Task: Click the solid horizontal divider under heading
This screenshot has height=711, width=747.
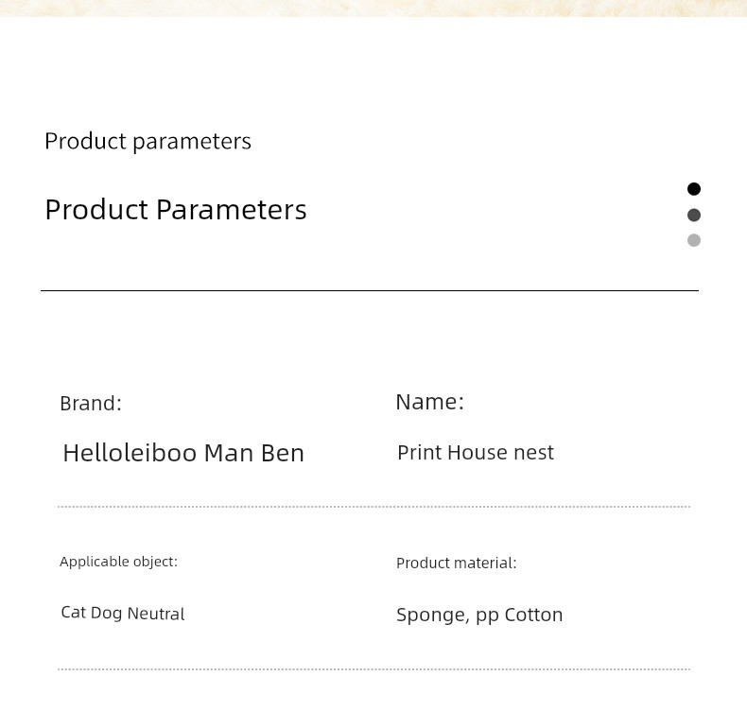Action: click(x=370, y=290)
